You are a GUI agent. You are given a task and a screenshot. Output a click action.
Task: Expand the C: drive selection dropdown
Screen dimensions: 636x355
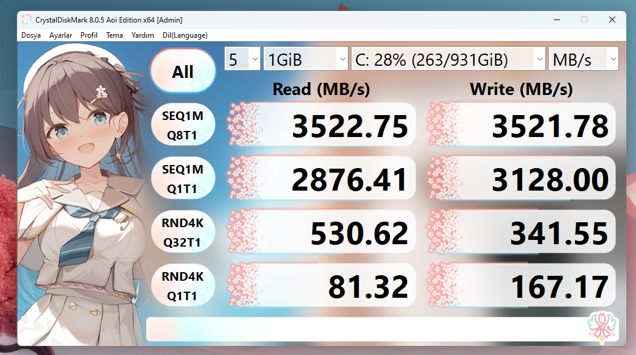click(448, 59)
